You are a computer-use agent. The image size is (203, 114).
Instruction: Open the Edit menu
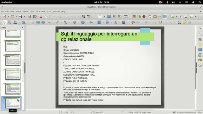[7, 11]
